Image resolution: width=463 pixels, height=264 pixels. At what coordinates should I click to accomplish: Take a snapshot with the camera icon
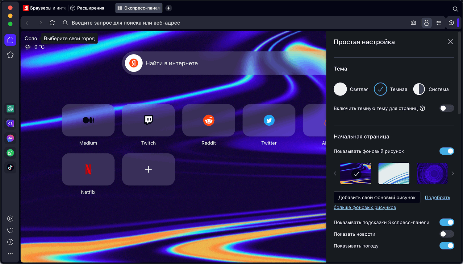(x=413, y=23)
